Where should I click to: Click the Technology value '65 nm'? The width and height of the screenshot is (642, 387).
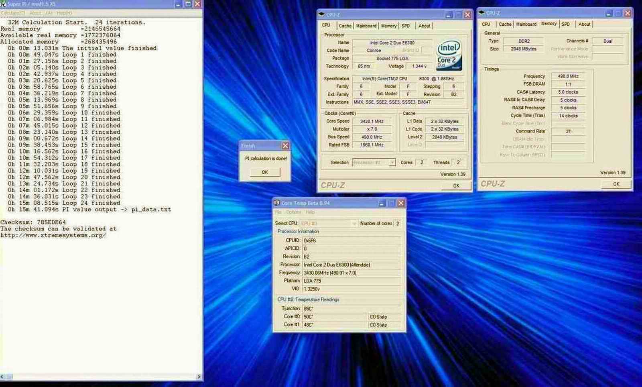pos(364,66)
